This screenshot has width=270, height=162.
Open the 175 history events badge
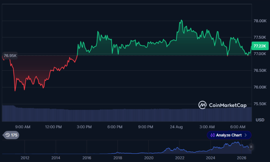tap(11, 135)
